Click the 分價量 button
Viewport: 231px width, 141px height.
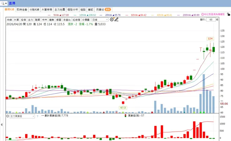86,20
